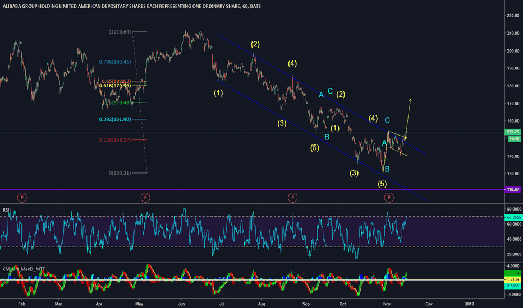Click the MACD -4.0000 axis label
The height and width of the screenshot is (308, 523).
coord(512,295)
